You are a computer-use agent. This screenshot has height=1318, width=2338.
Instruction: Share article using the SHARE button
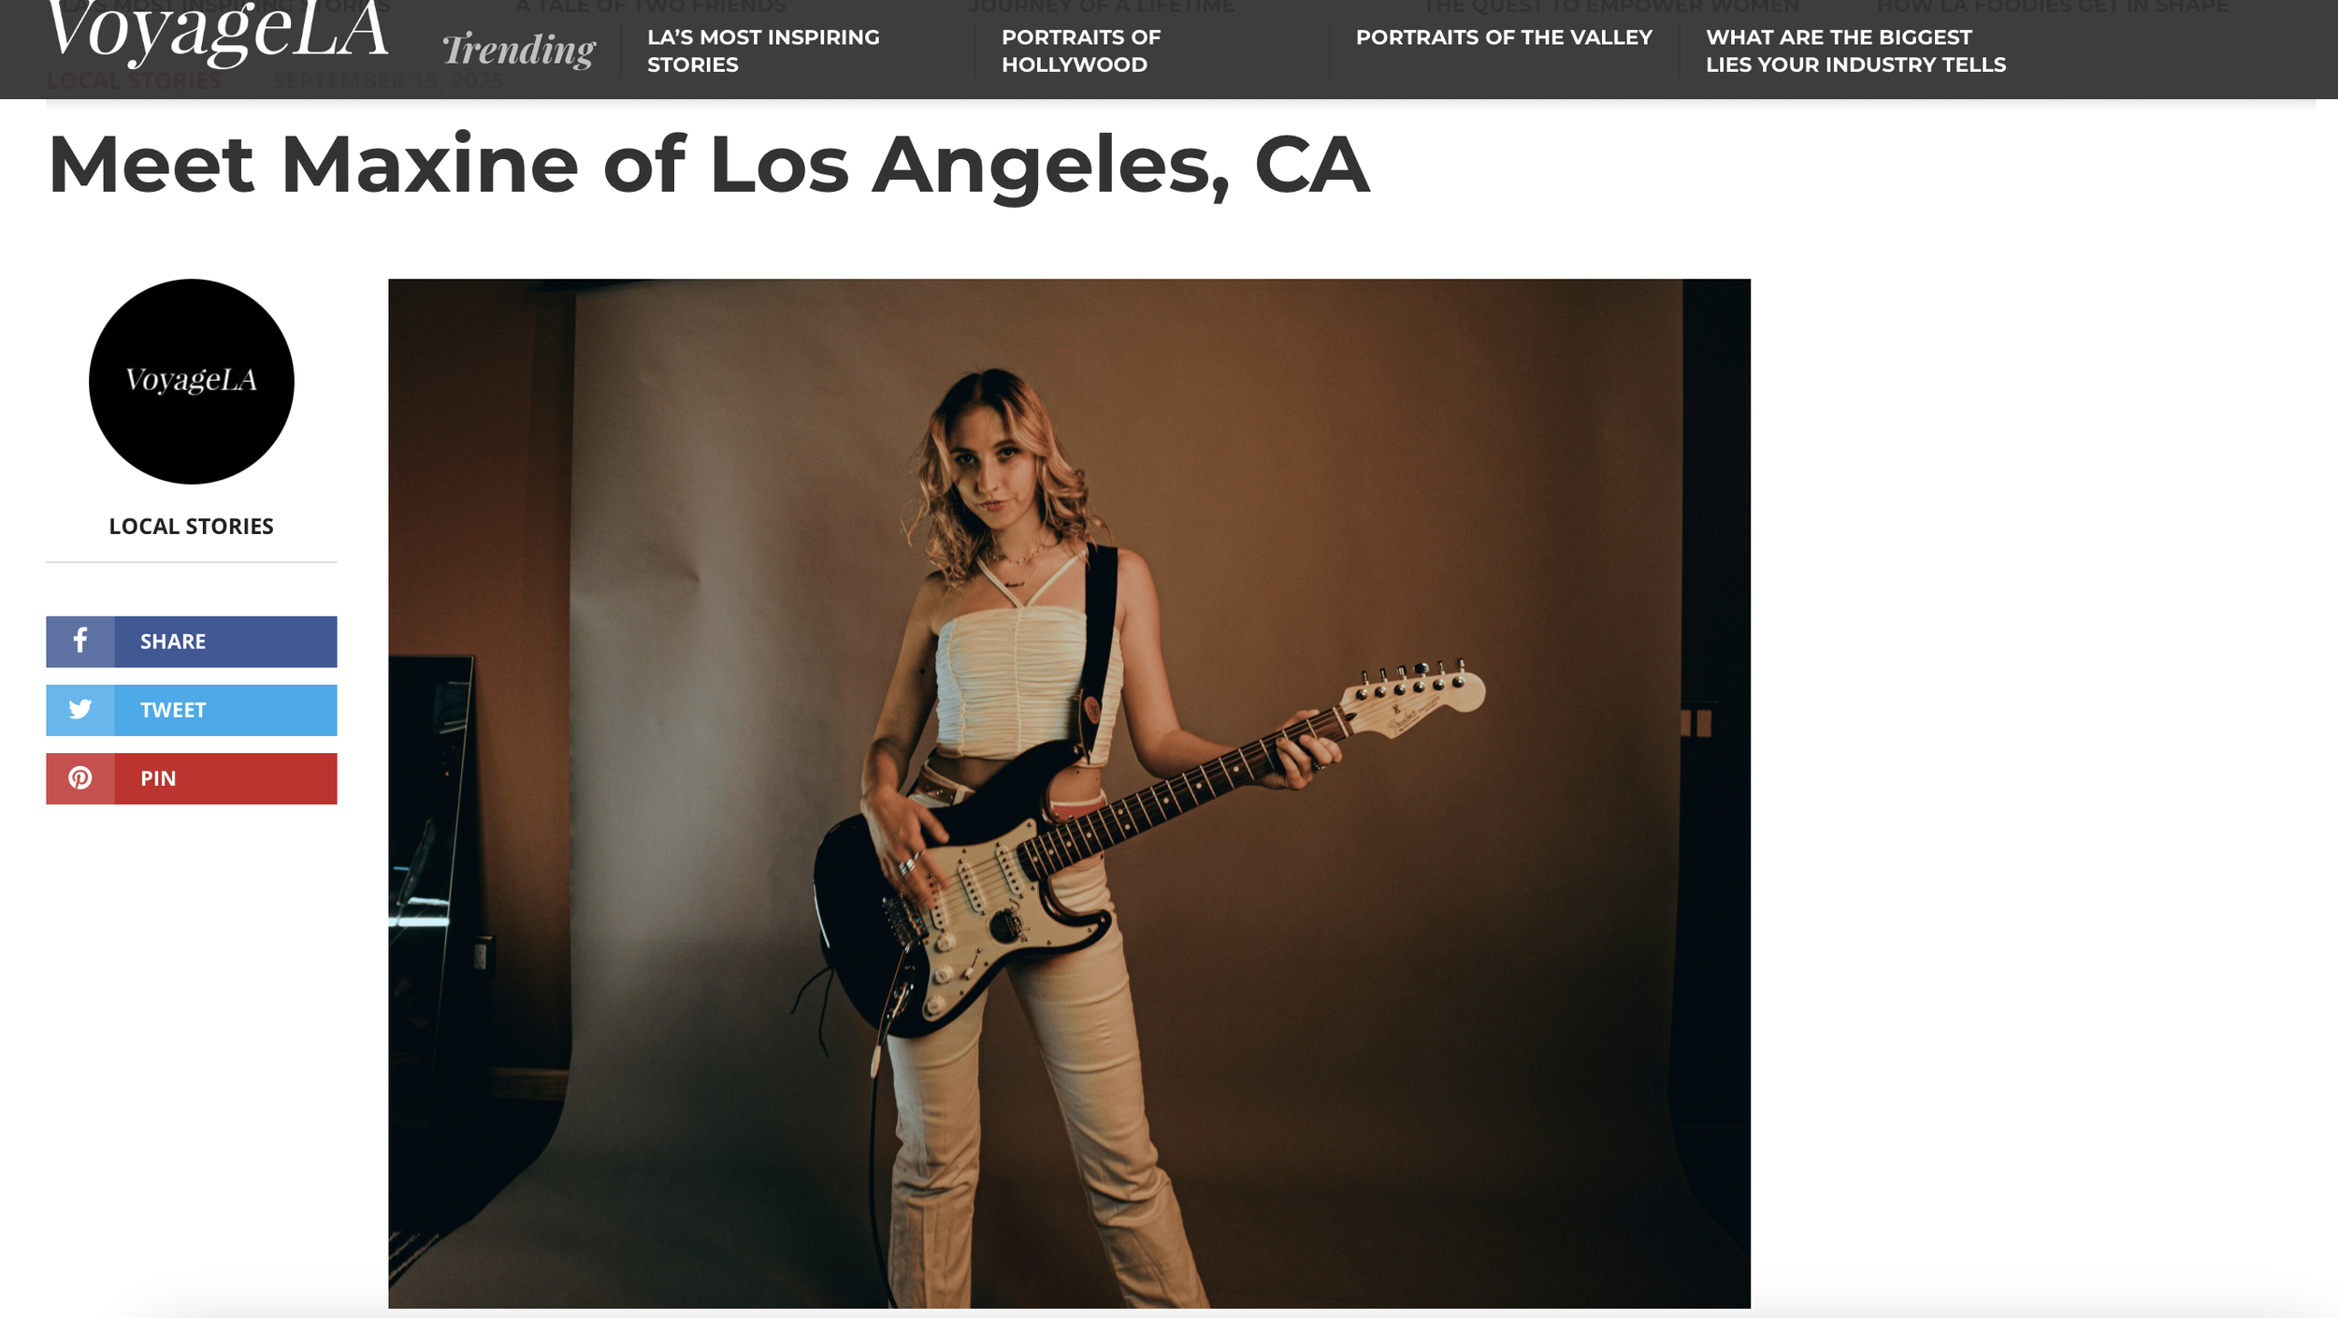pos(192,642)
